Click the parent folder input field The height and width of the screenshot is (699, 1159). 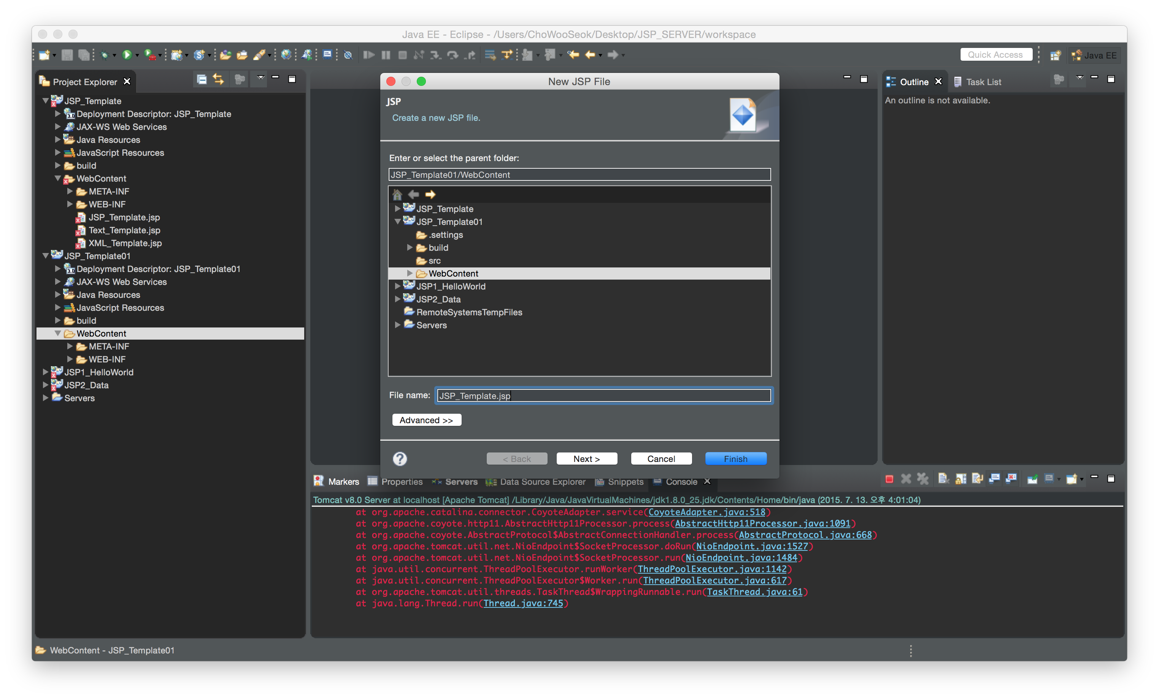[579, 174]
